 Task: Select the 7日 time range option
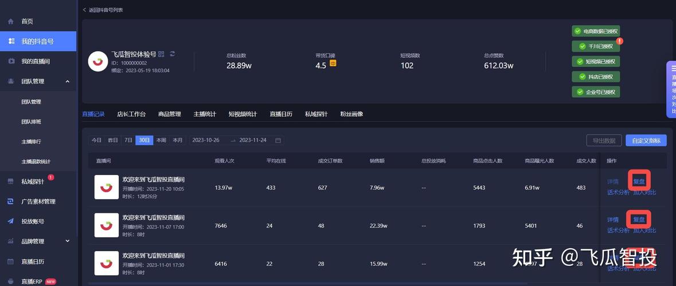(x=128, y=140)
